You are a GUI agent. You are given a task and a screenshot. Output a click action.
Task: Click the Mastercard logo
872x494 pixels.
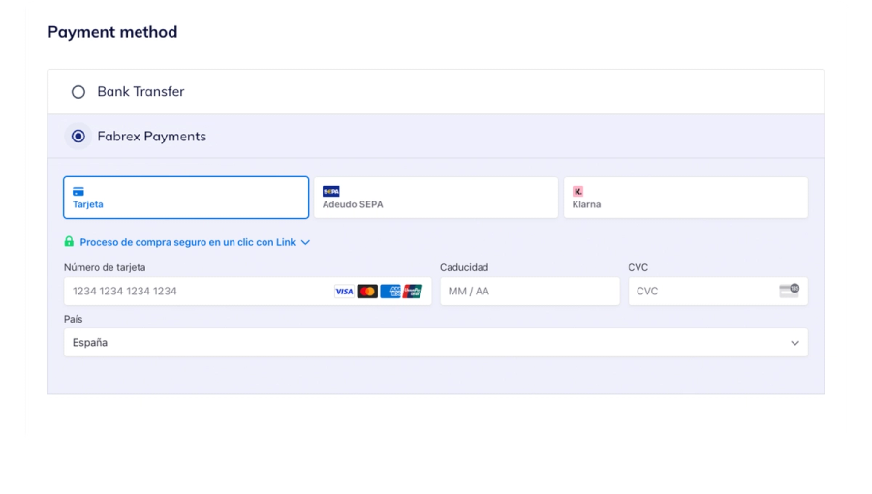367,292
